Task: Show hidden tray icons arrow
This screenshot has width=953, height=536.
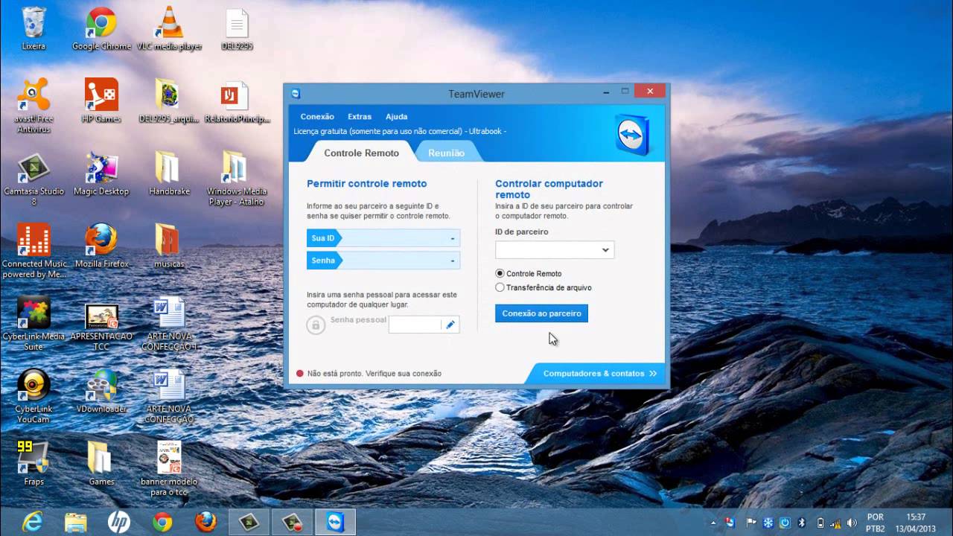Action: 712,523
